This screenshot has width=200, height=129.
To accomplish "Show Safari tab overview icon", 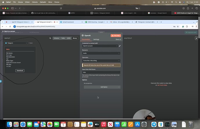I will click(x=197, y=8).
